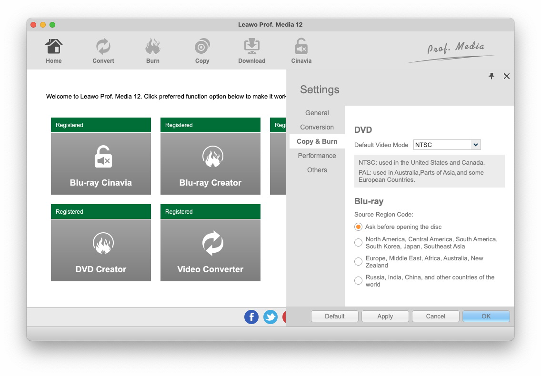Pin the Settings panel
This screenshot has width=541, height=376.
[x=491, y=76]
